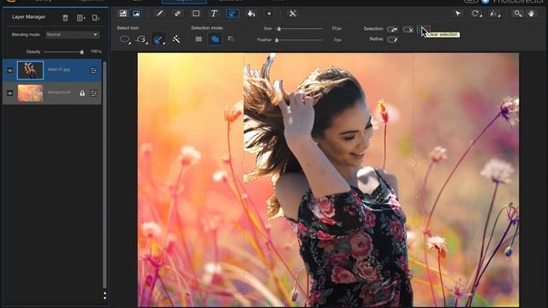
Task: Select the Gradient dot tool
Action: point(269,14)
